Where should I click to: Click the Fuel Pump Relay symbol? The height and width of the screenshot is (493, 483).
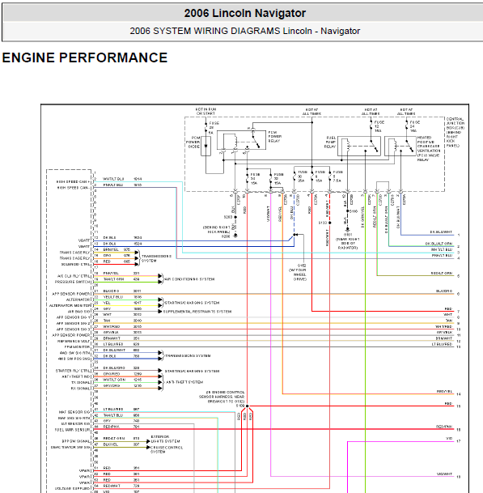[359, 146]
